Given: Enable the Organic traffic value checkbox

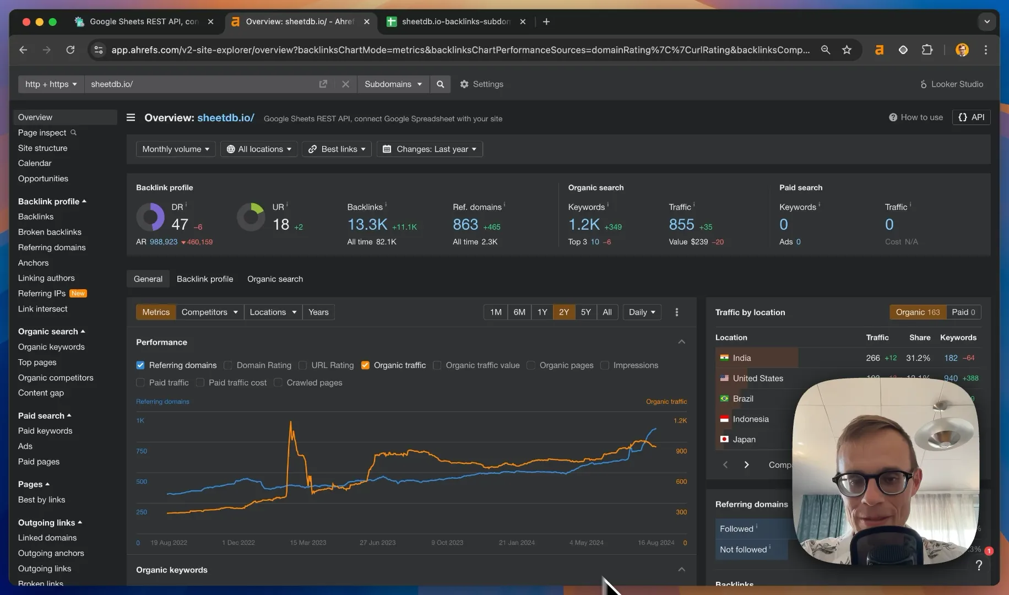Looking at the screenshot, I should (x=437, y=365).
